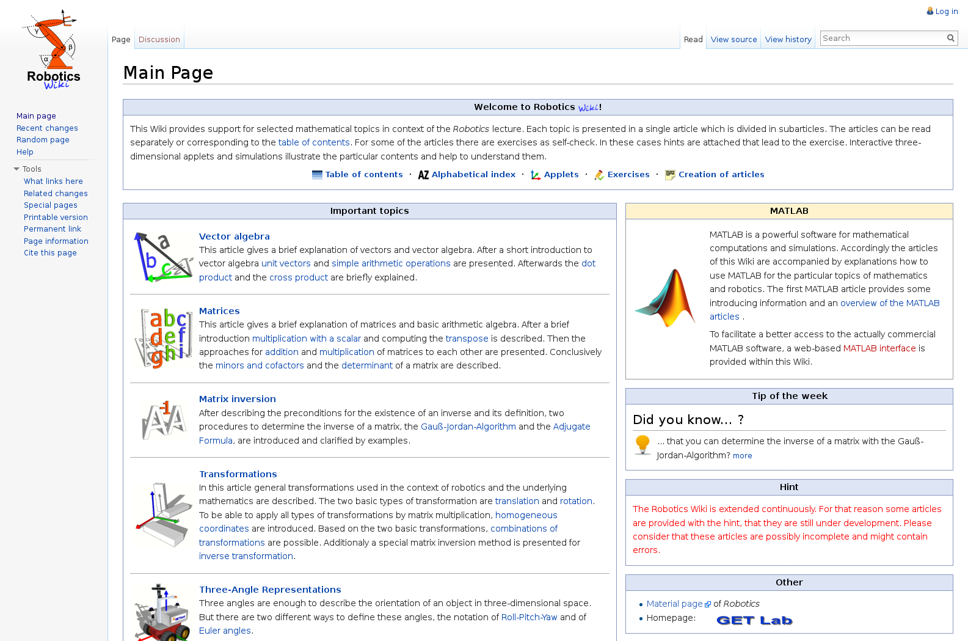Open Creation of articles link
The width and height of the screenshot is (968, 641).
[721, 175]
